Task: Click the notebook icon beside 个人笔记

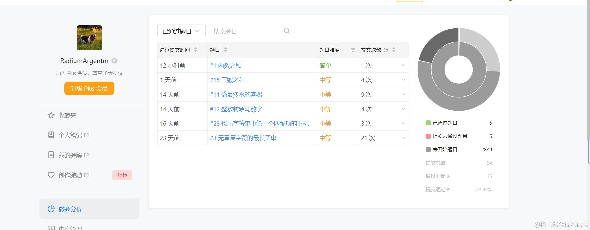Action: coord(51,135)
